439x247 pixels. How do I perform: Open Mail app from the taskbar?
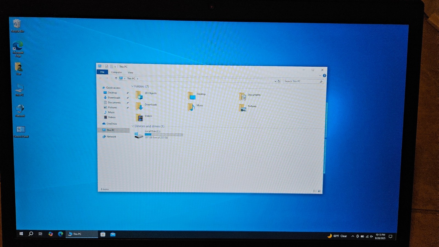(113, 234)
